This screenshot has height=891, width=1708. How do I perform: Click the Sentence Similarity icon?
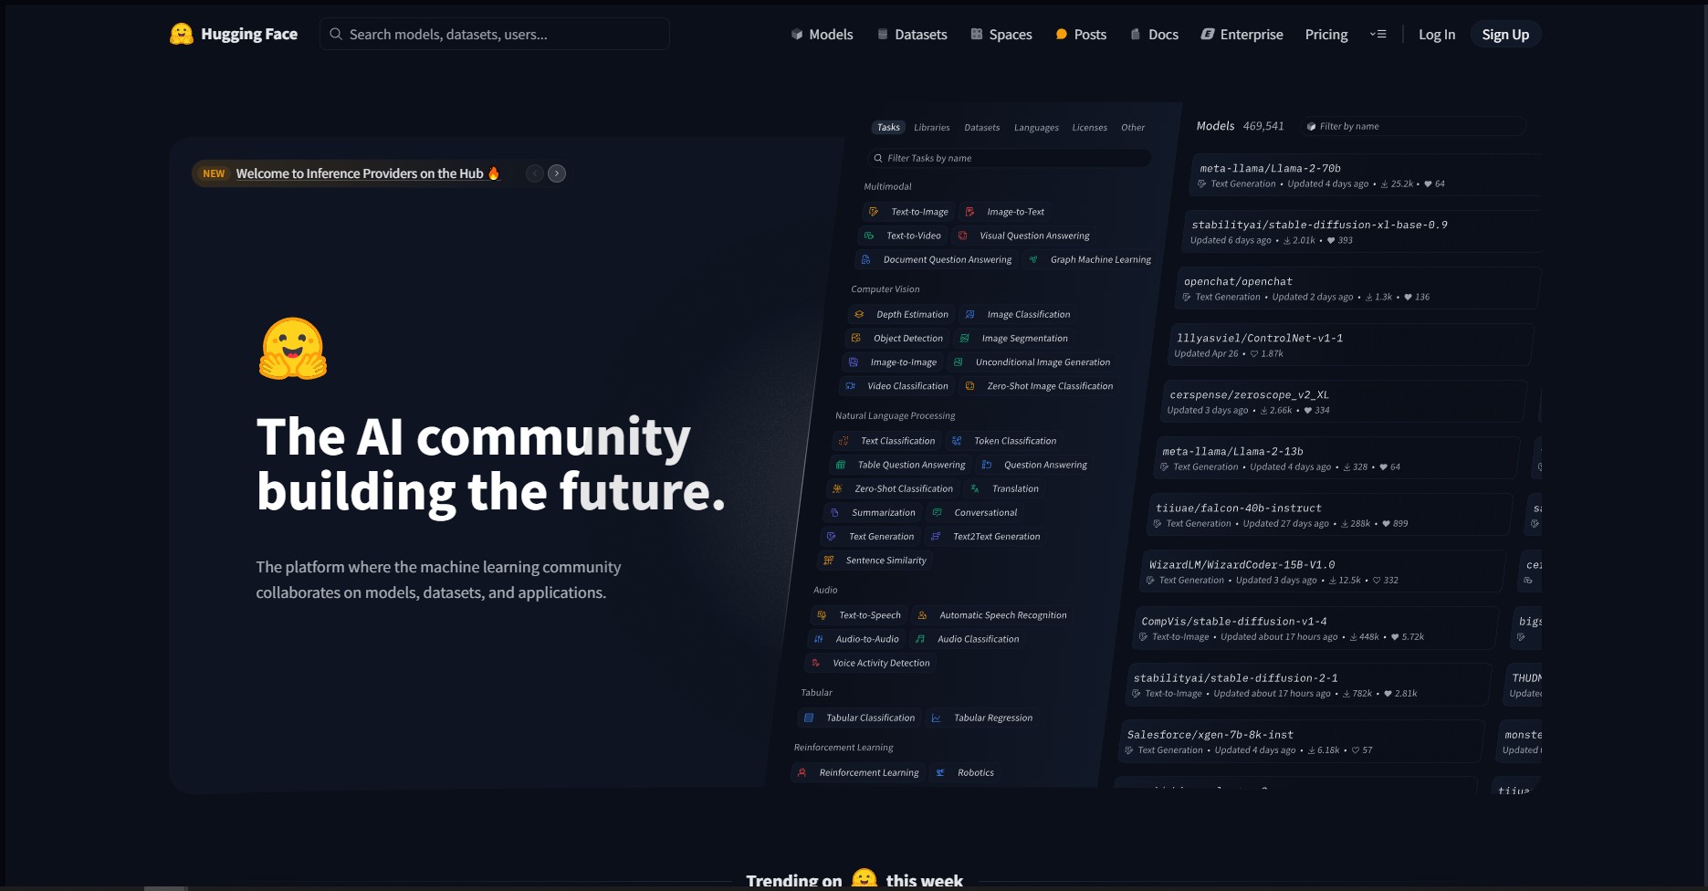click(829, 561)
